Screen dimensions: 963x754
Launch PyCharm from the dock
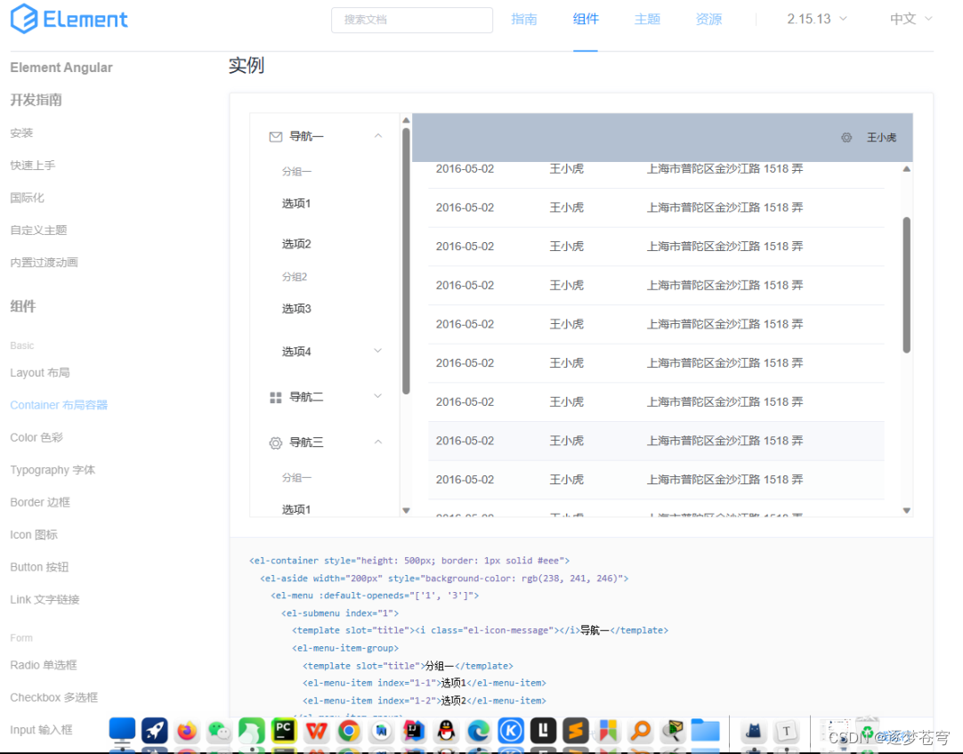tap(284, 731)
